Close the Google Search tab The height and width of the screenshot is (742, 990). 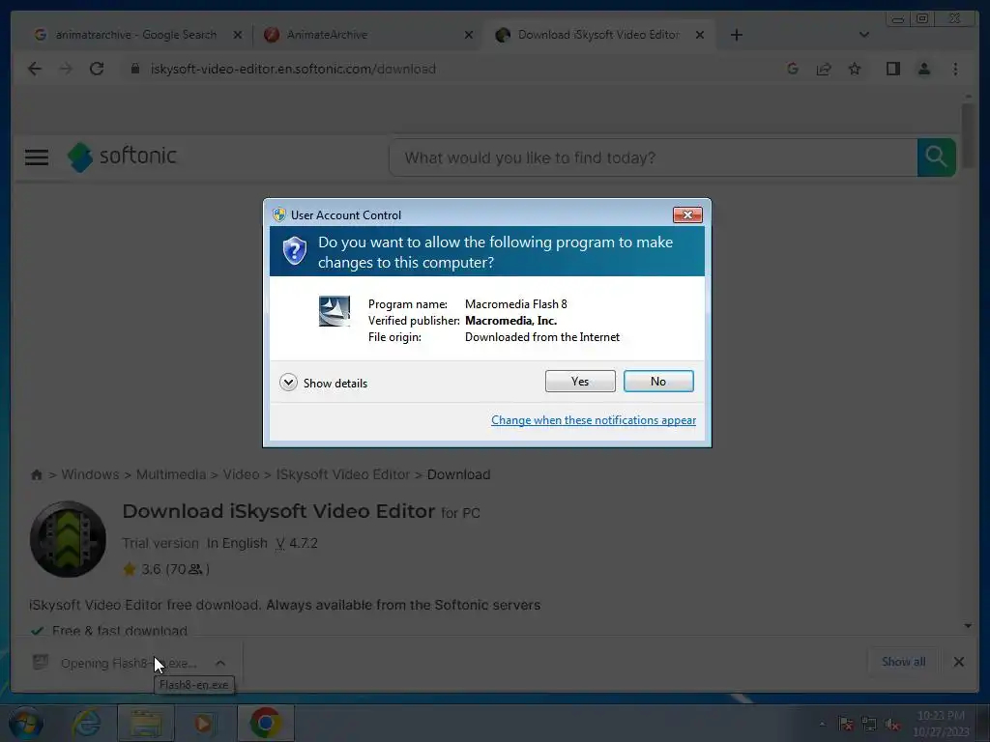point(238,35)
